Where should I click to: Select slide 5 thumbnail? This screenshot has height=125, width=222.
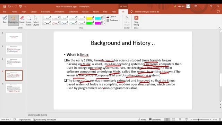point(14,88)
